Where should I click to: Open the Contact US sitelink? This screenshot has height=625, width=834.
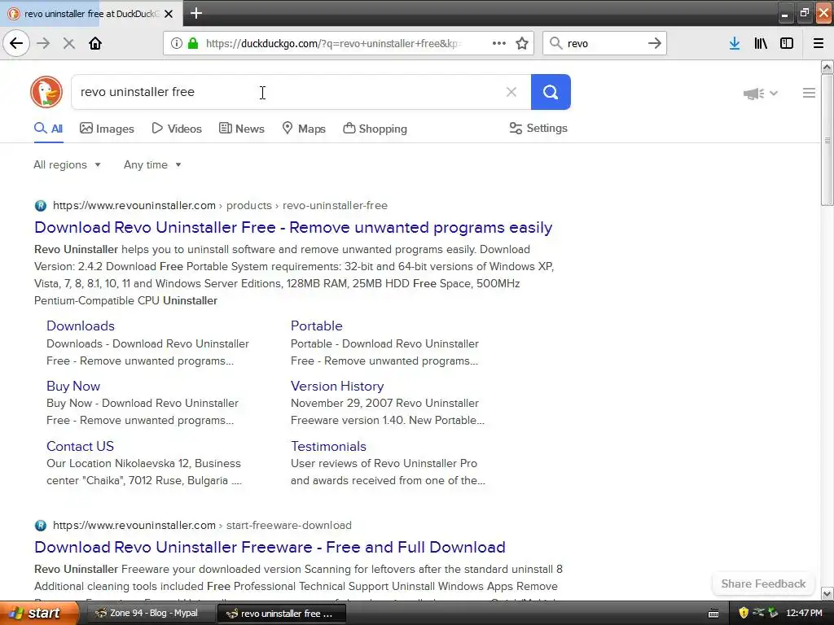point(80,446)
